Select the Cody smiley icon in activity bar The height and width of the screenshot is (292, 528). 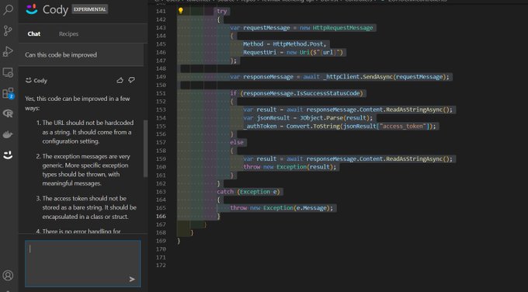(8, 155)
